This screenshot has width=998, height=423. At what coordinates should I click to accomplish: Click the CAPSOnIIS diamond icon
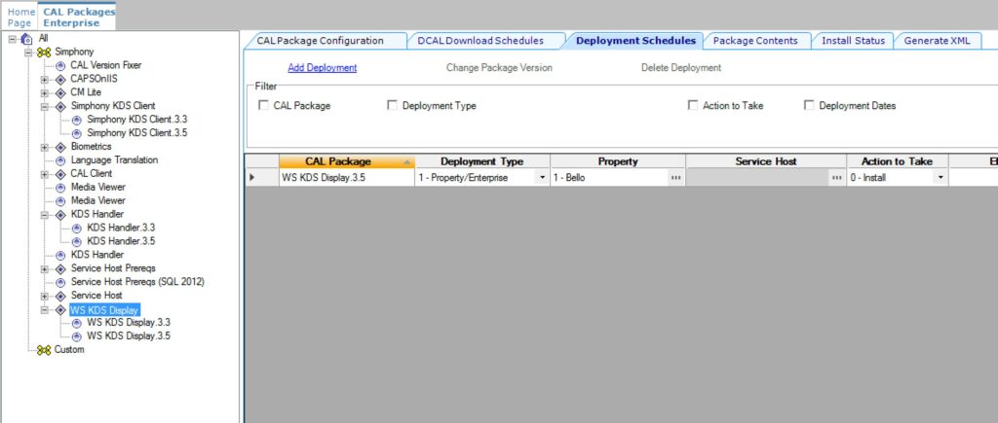[60, 80]
